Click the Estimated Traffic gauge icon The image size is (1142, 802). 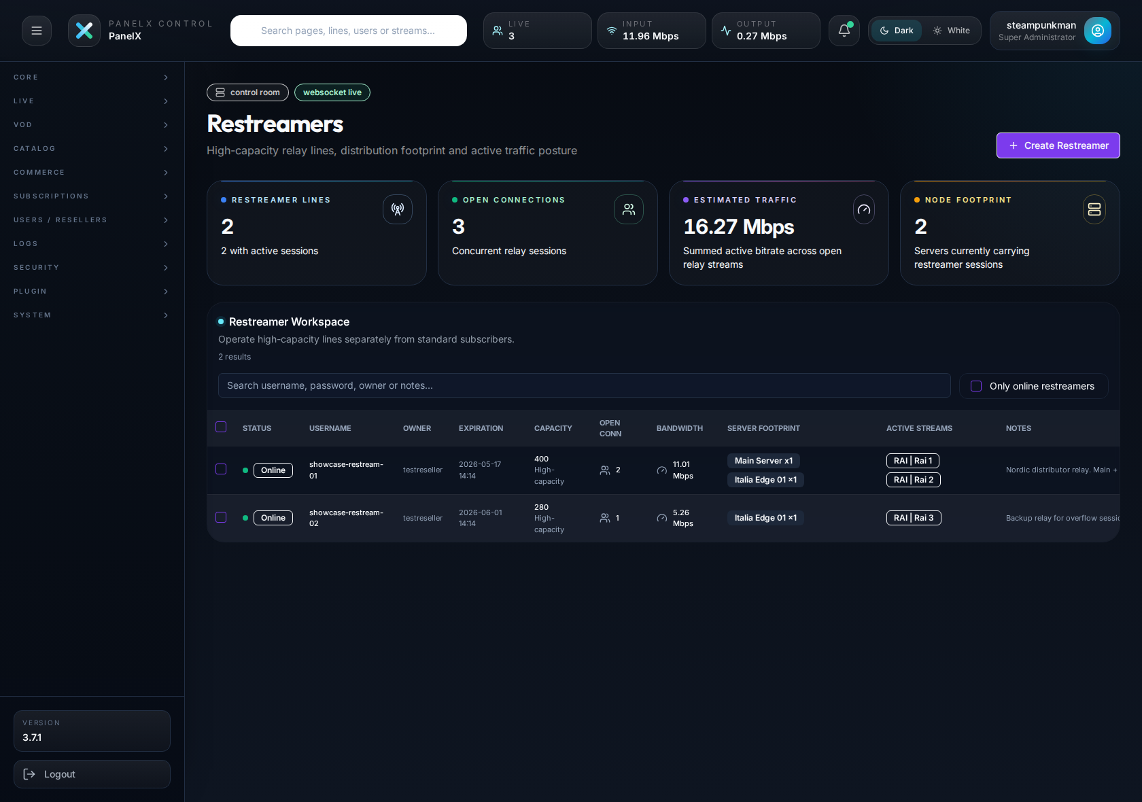pyautogui.click(x=863, y=209)
